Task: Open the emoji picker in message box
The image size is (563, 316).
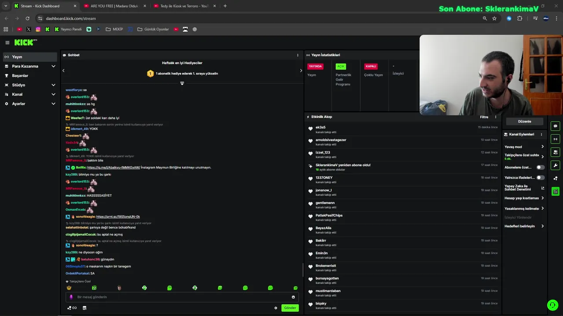Action: tap(293, 297)
